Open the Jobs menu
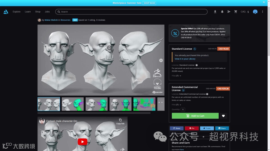The image size is (270, 151). (47, 12)
